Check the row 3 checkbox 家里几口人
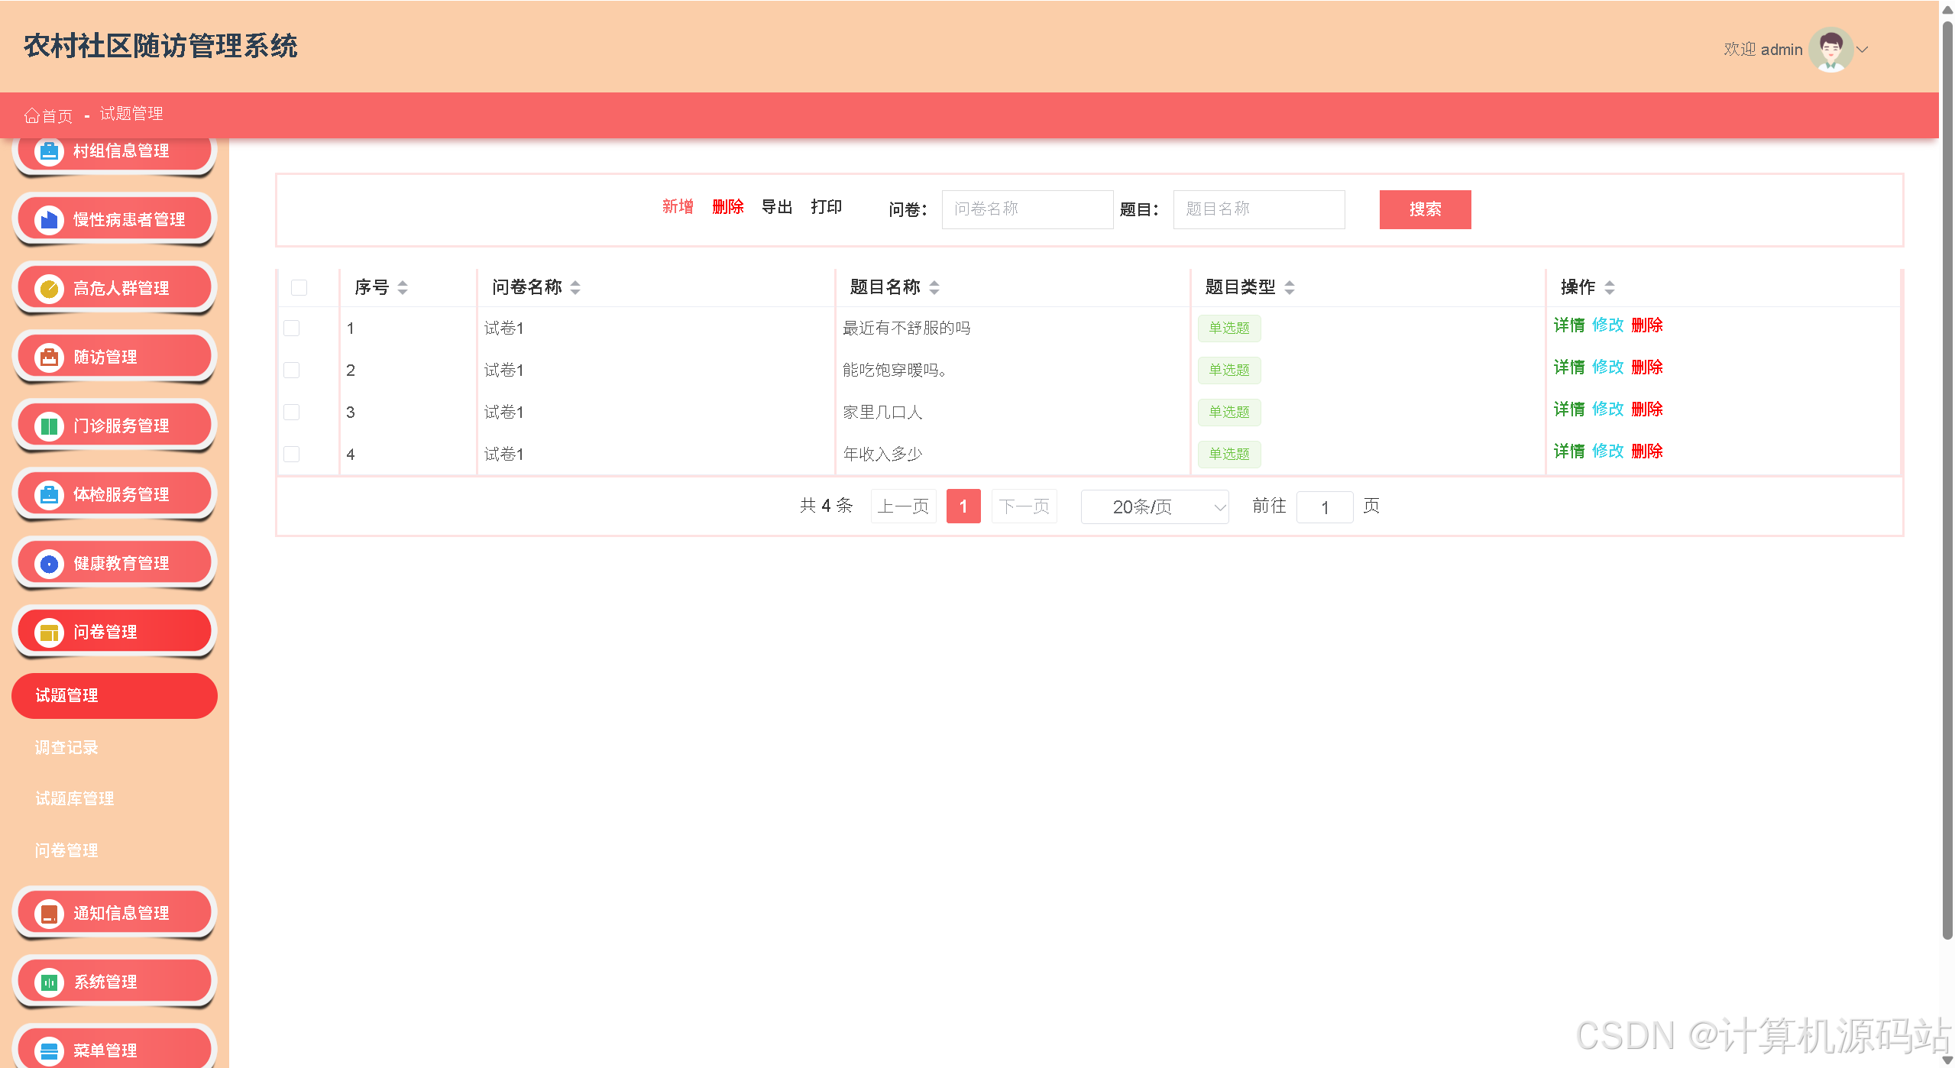Image resolution: width=1955 pixels, height=1068 pixels. pos(291,412)
